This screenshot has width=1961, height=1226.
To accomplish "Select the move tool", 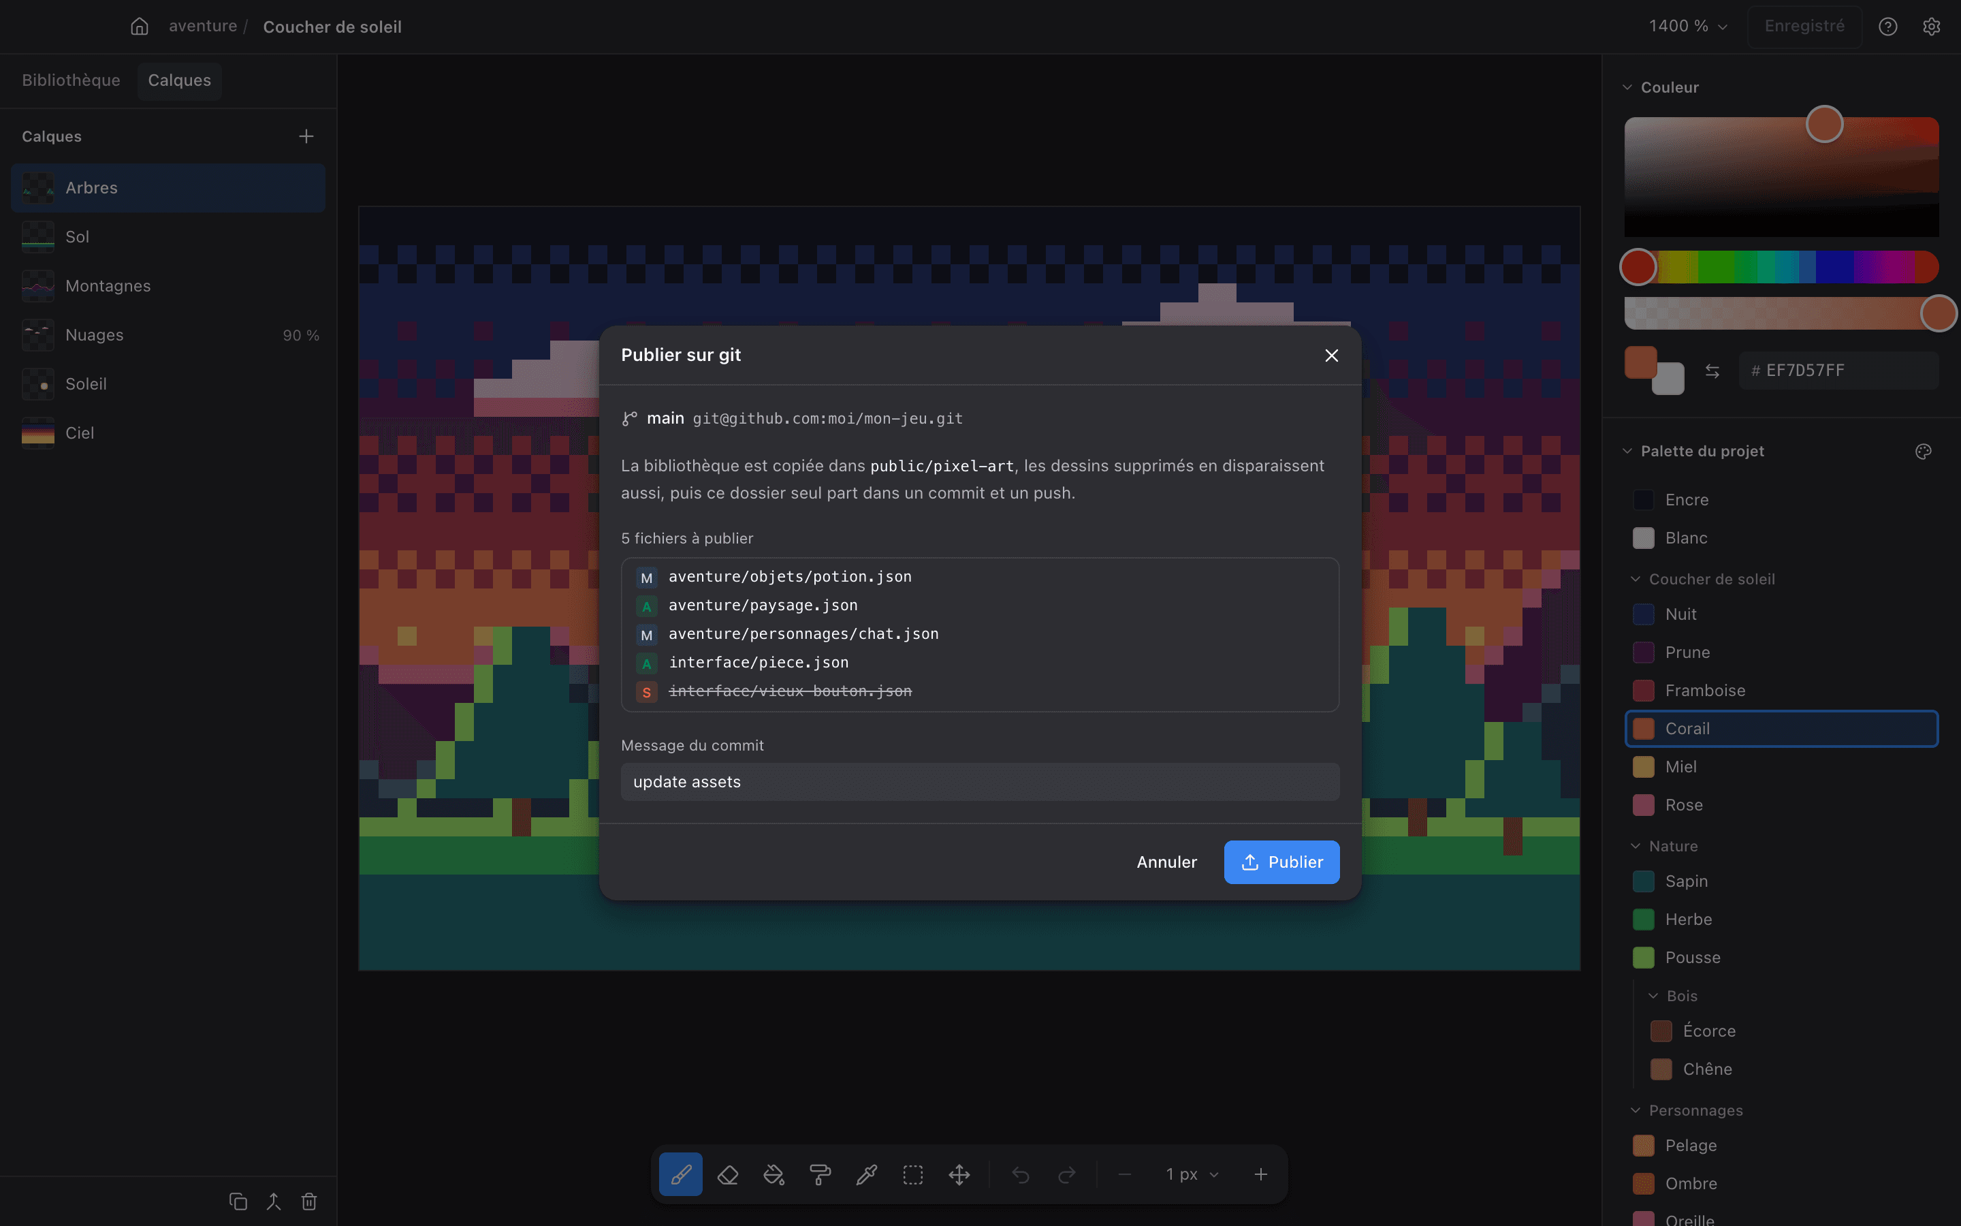I will (x=959, y=1174).
